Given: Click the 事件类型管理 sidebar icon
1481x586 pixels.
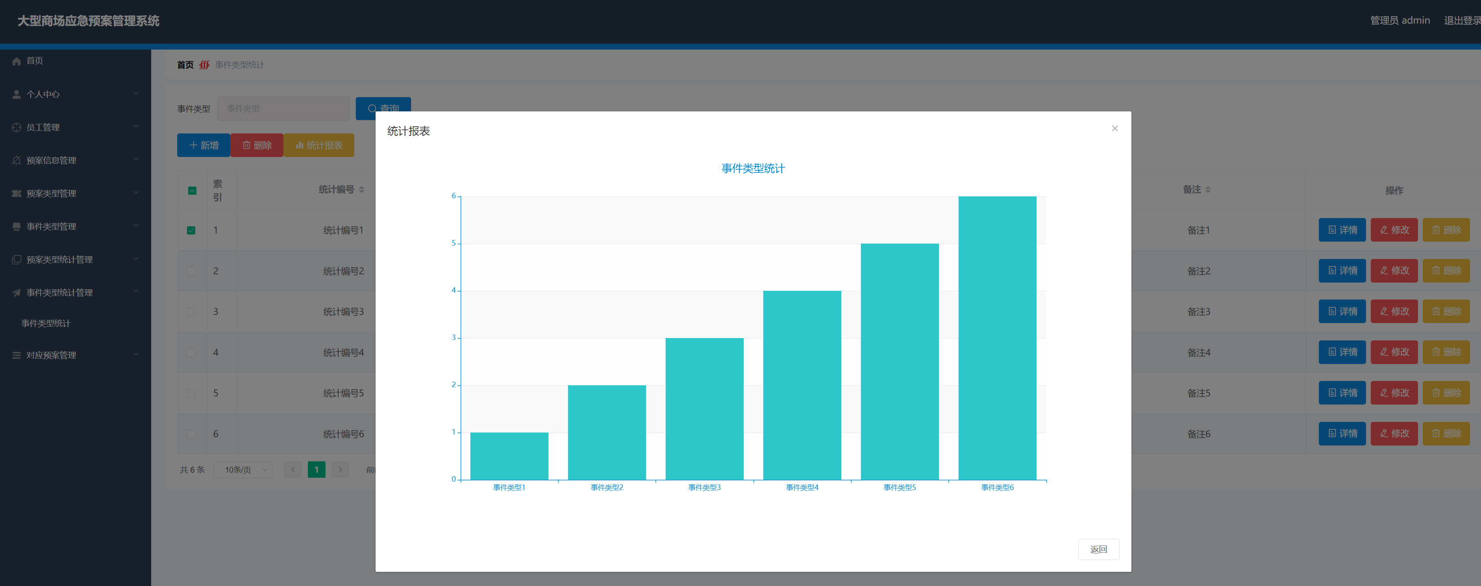Looking at the screenshot, I should point(17,226).
